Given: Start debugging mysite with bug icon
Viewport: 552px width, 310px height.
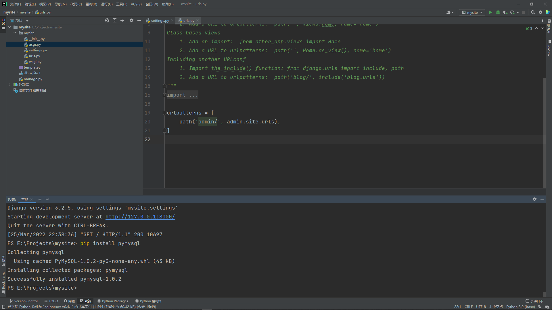Looking at the screenshot, I should click(498, 12).
